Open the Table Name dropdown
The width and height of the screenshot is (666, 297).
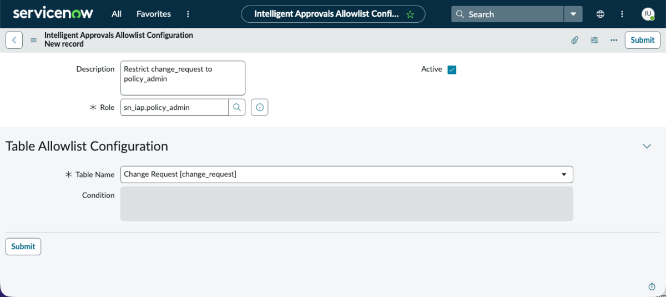(x=346, y=174)
